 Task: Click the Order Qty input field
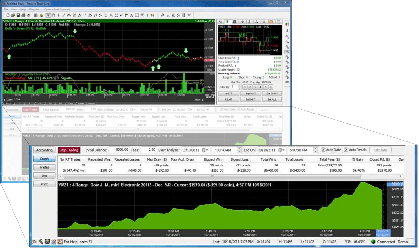(235, 87)
